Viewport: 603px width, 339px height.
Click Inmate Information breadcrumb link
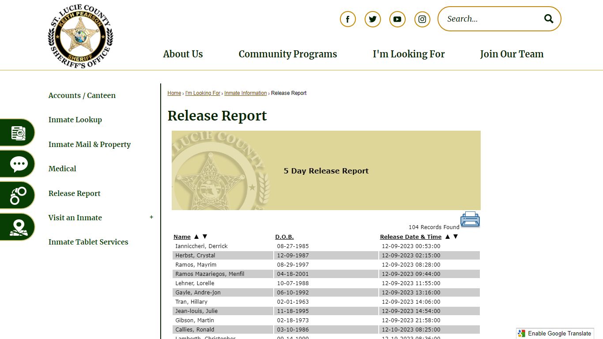pyautogui.click(x=245, y=93)
